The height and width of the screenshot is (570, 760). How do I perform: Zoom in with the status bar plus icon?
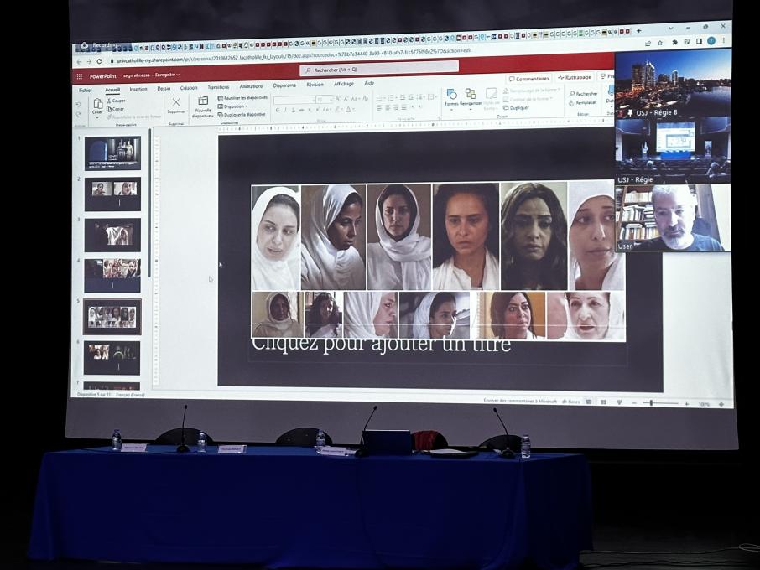pyautogui.click(x=686, y=403)
